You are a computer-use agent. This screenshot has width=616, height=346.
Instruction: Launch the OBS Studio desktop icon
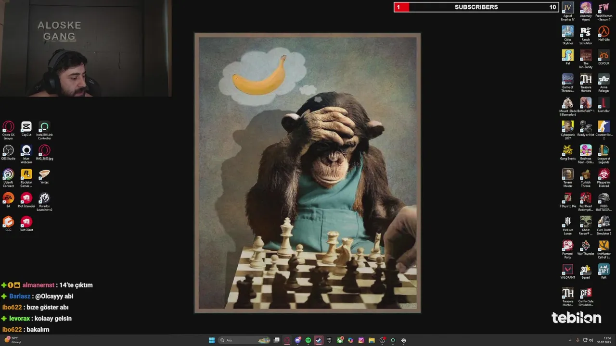[x=8, y=153]
